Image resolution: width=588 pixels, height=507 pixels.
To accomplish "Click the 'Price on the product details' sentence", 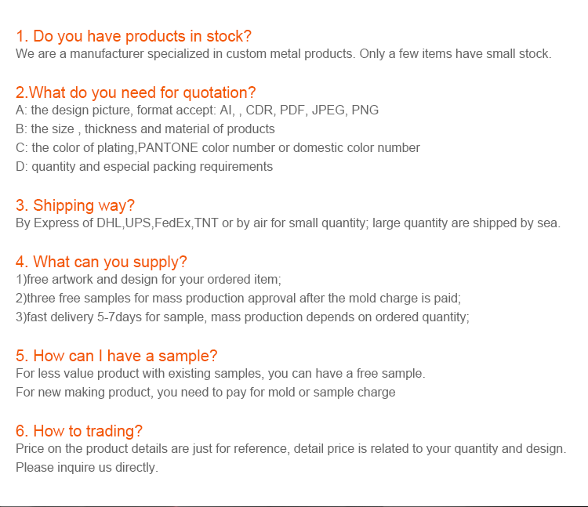I will [x=291, y=449].
